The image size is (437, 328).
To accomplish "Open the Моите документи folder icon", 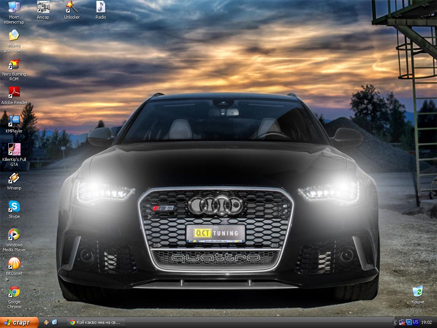I will [14, 36].
